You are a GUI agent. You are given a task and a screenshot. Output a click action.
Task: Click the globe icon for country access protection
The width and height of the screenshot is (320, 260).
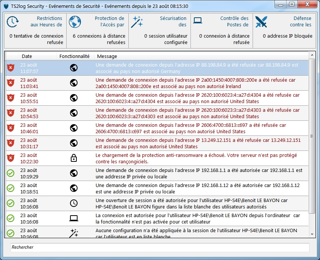(75, 21)
